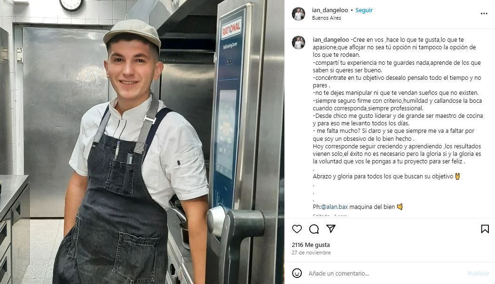Screen dimensions: 495x284
Task: Follow ian_dangeloo with Seguir button
Action: (364, 10)
